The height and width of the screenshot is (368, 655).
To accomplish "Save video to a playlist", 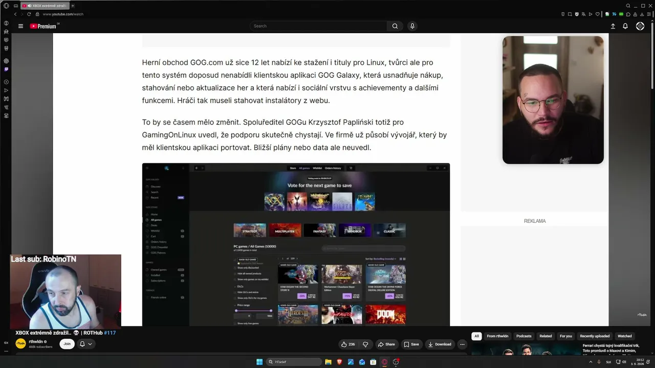I will pos(411,344).
